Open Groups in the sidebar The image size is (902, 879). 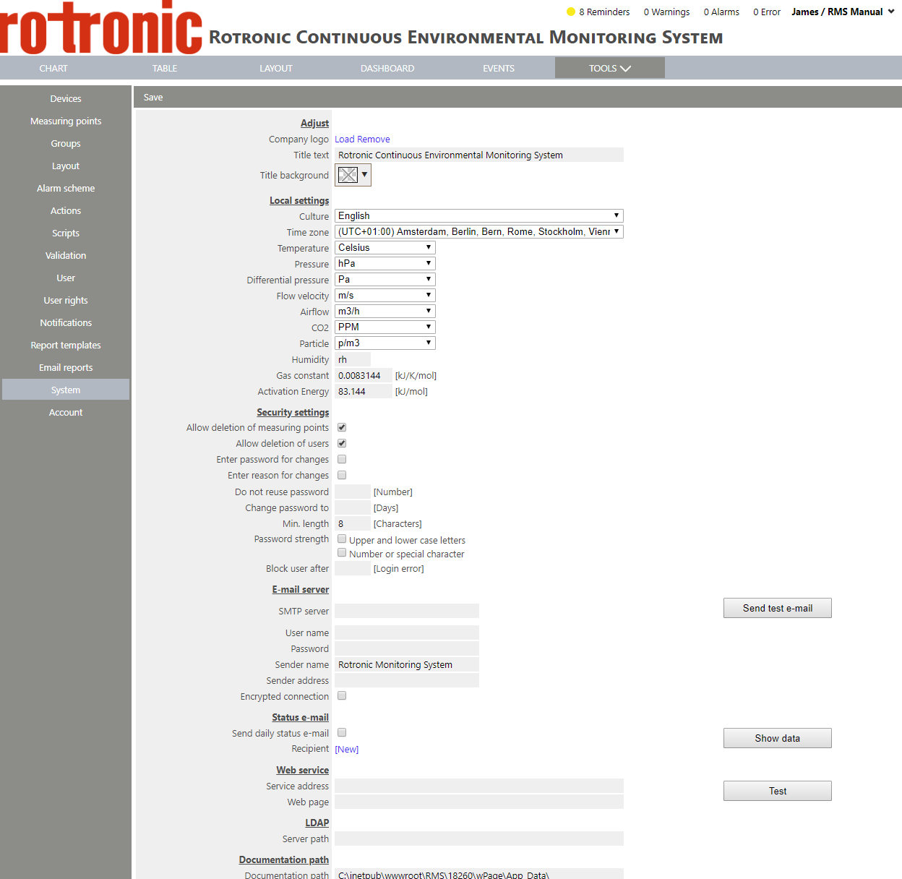[66, 143]
